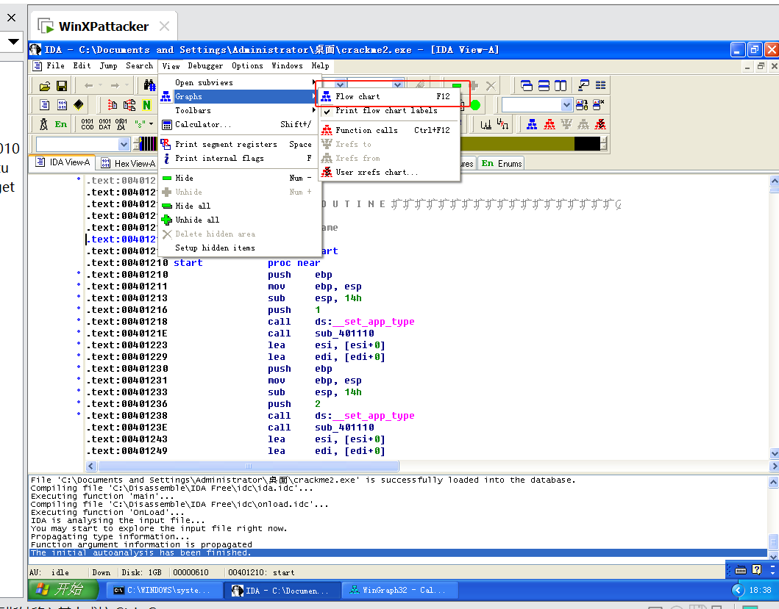Click the 0101 DAT convert-to-data icon

[105, 124]
